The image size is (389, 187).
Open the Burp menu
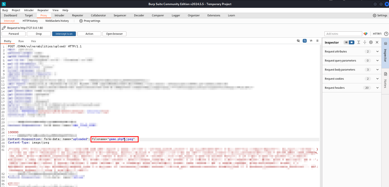point(5,10)
